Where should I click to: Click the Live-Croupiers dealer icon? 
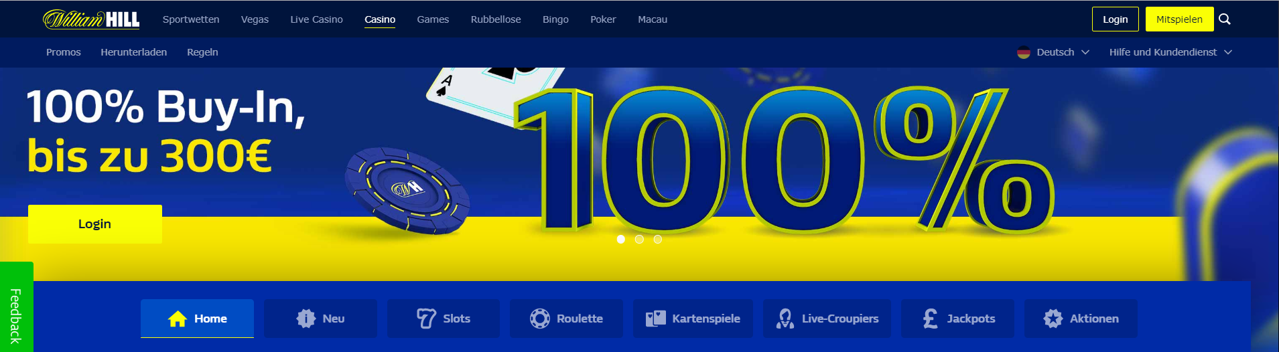(785, 319)
